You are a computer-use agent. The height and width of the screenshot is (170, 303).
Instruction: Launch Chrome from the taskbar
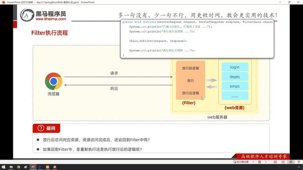coord(18,167)
